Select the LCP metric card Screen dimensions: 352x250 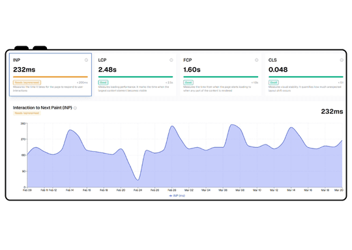point(136,75)
